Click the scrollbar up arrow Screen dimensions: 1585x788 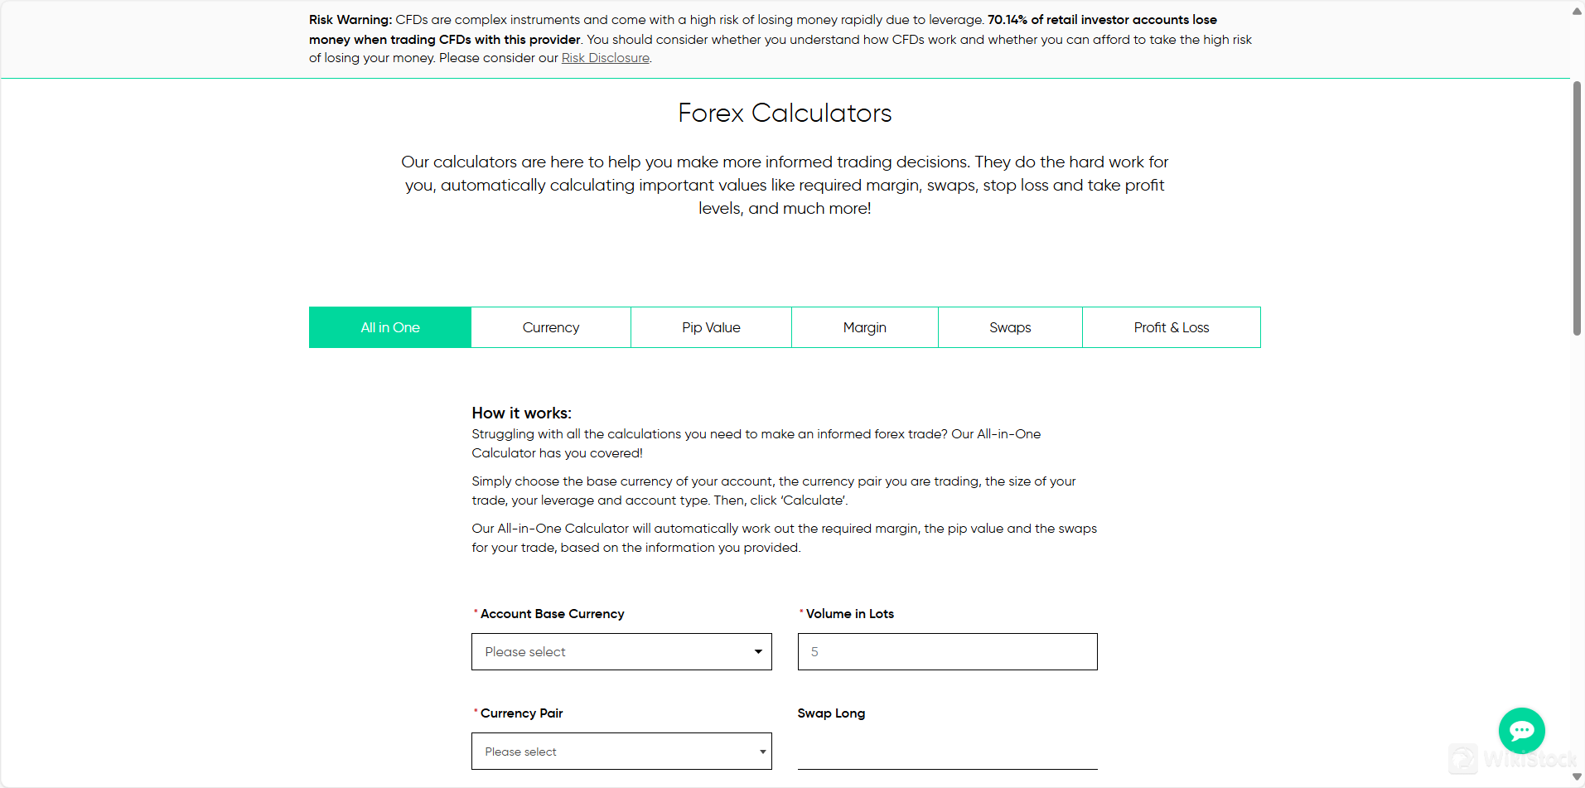pyautogui.click(x=1577, y=11)
